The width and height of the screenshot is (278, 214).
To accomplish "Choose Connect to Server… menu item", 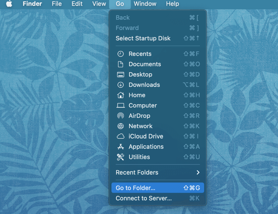I will click(158, 198).
